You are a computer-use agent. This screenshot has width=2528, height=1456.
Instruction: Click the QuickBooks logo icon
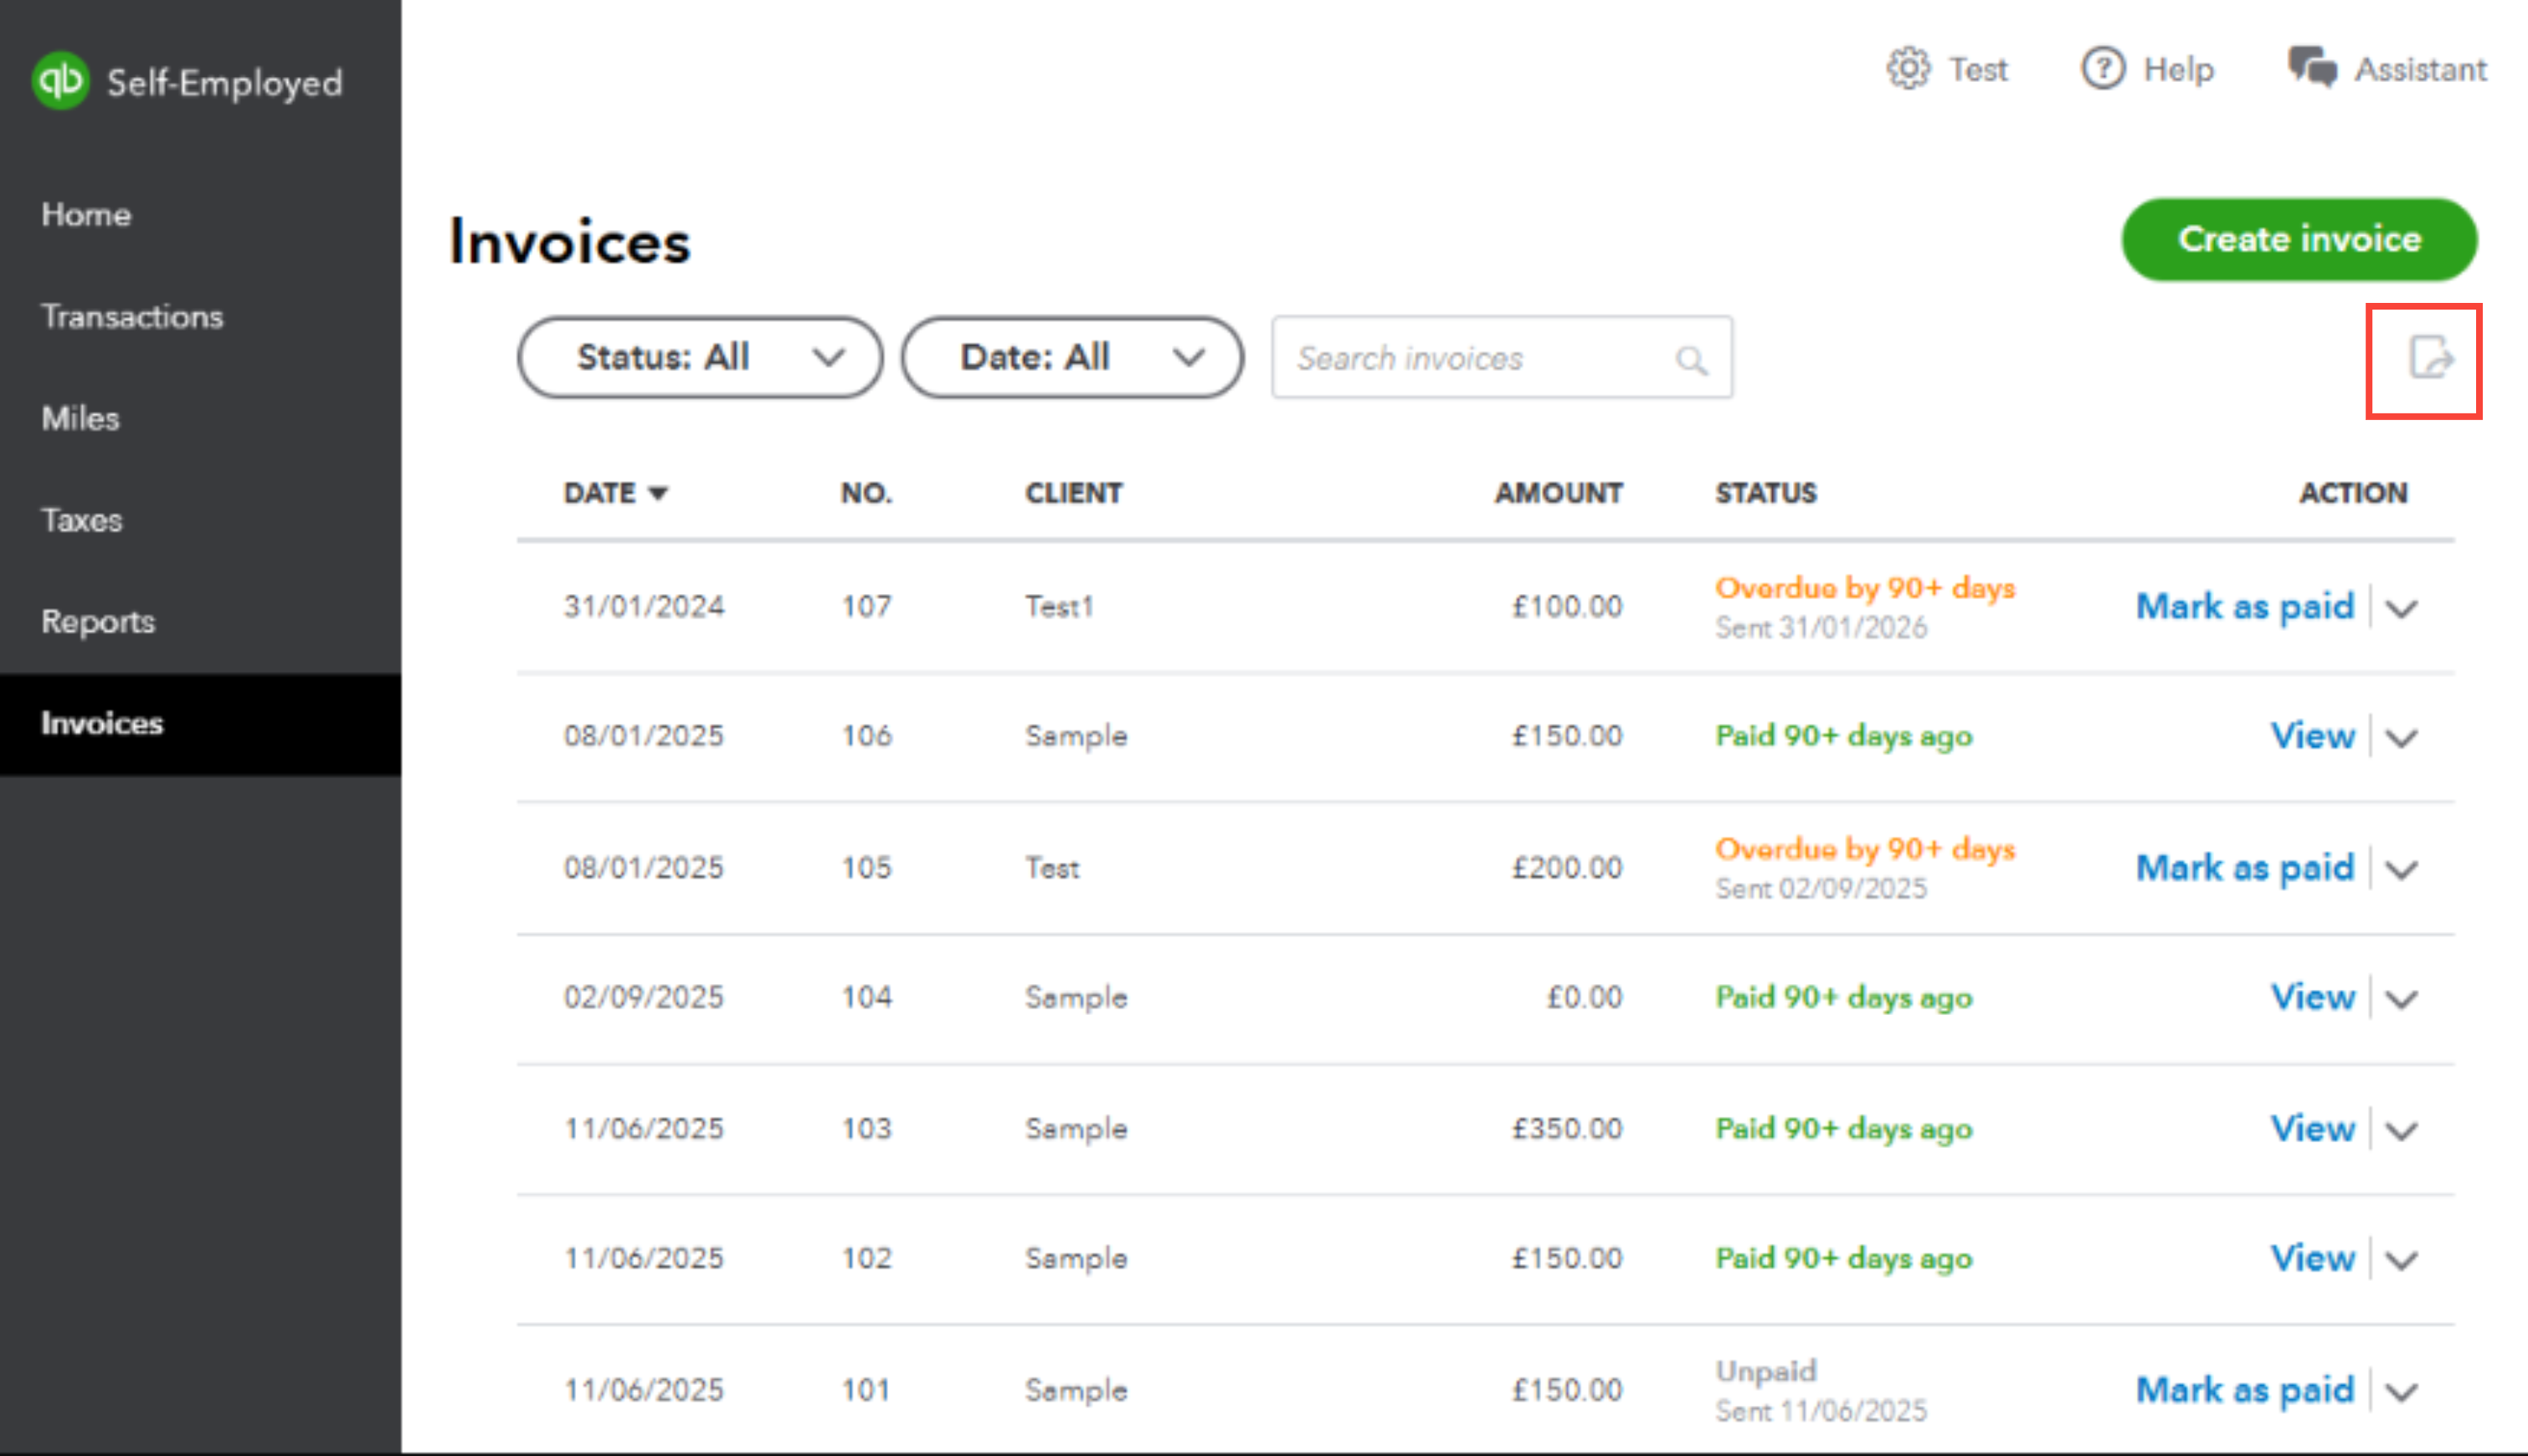(x=60, y=80)
